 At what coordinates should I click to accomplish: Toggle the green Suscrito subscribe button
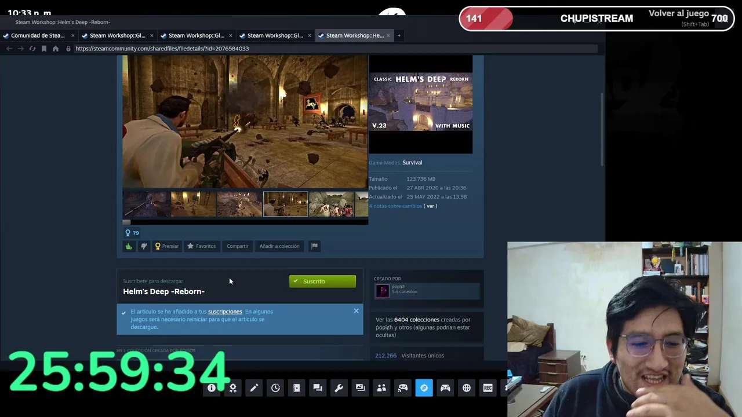point(322,281)
